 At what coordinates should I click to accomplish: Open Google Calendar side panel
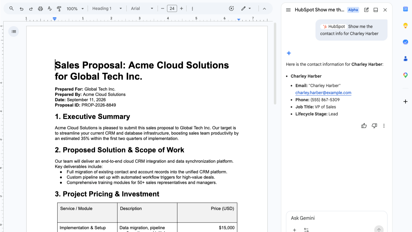click(x=406, y=9)
